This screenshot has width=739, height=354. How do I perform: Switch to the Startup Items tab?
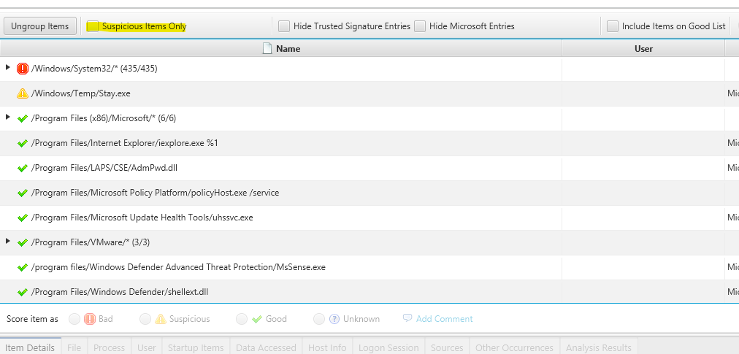[x=196, y=347]
